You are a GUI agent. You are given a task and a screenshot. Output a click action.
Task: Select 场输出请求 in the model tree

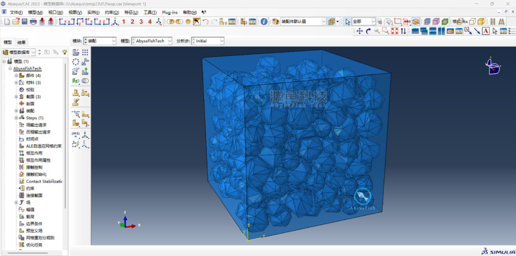(36, 125)
